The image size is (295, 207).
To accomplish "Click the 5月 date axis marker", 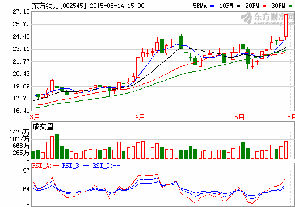I will click(239, 117).
